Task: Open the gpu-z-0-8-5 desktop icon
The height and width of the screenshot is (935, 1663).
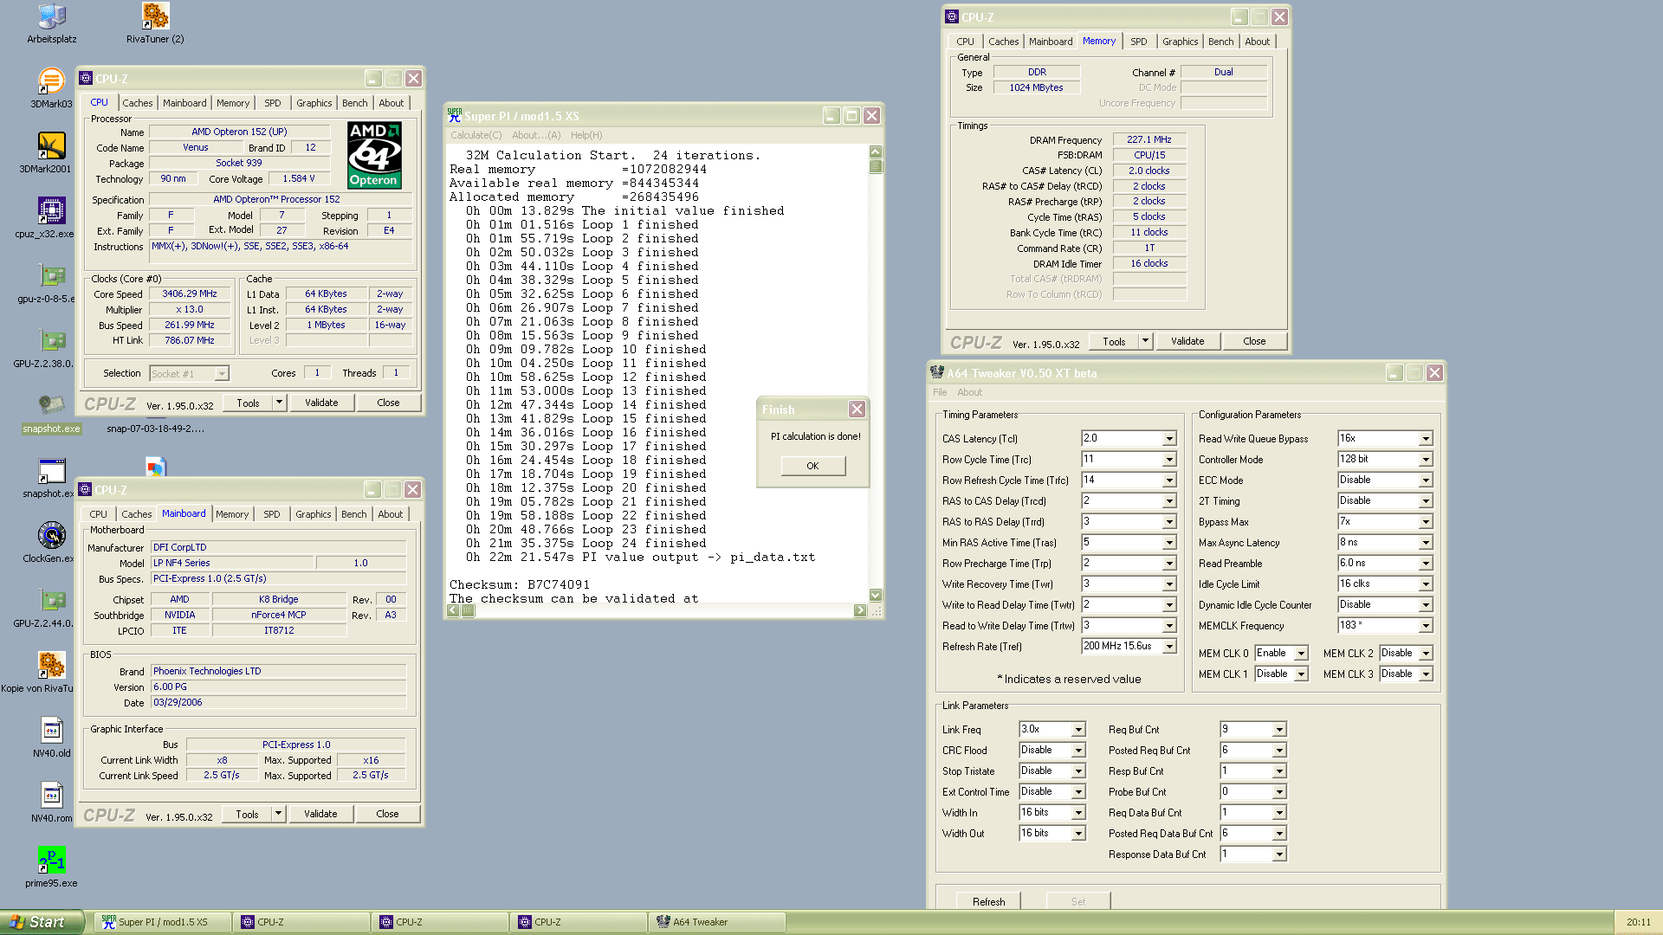Action: click(51, 283)
